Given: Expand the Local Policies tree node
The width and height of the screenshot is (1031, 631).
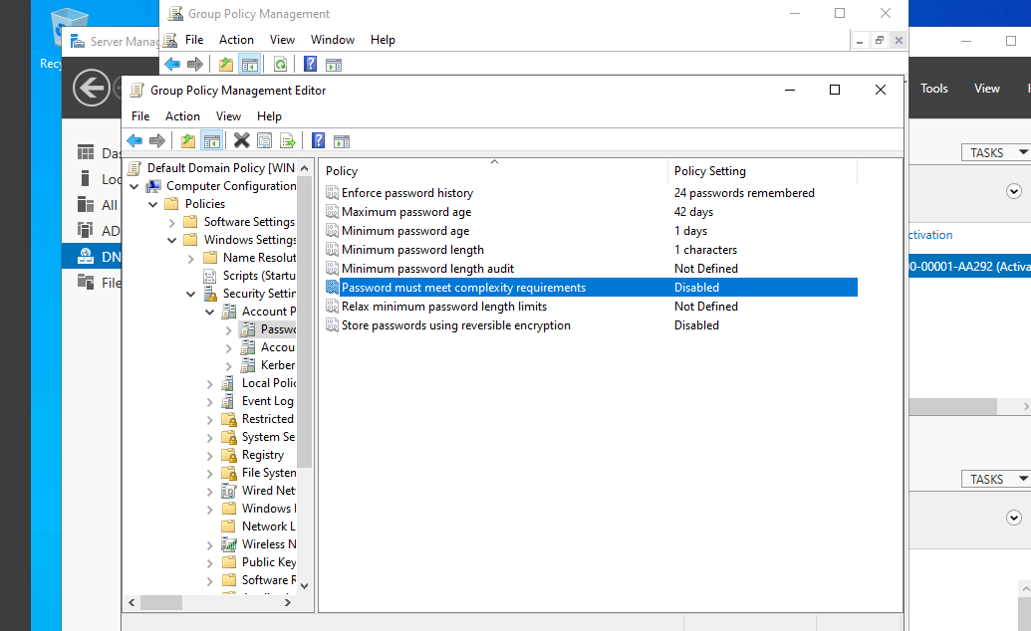Looking at the screenshot, I should [x=210, y=383].
